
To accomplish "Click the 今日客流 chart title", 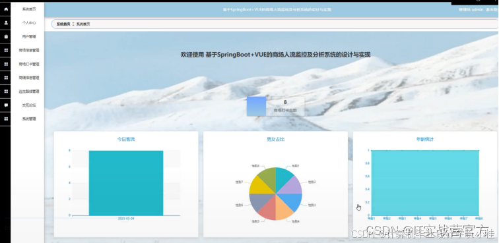I will point(126,139).
